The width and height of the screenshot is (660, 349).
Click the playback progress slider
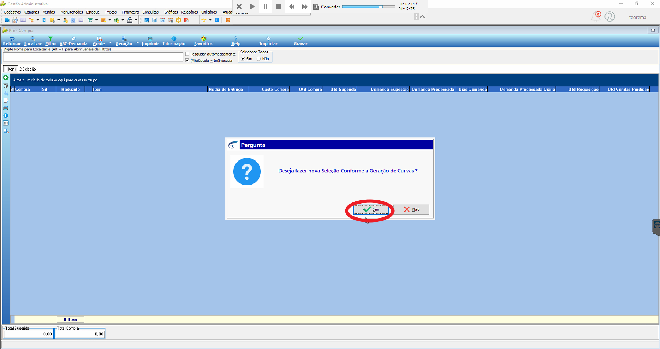pyautogui.click(x=369, y=7)
